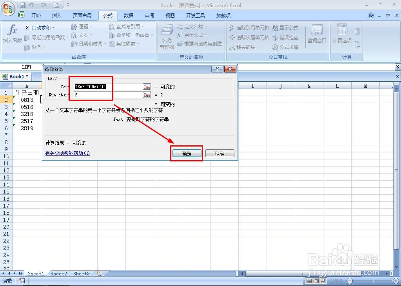Select cell A2 containing 0813

click(27, 100)
